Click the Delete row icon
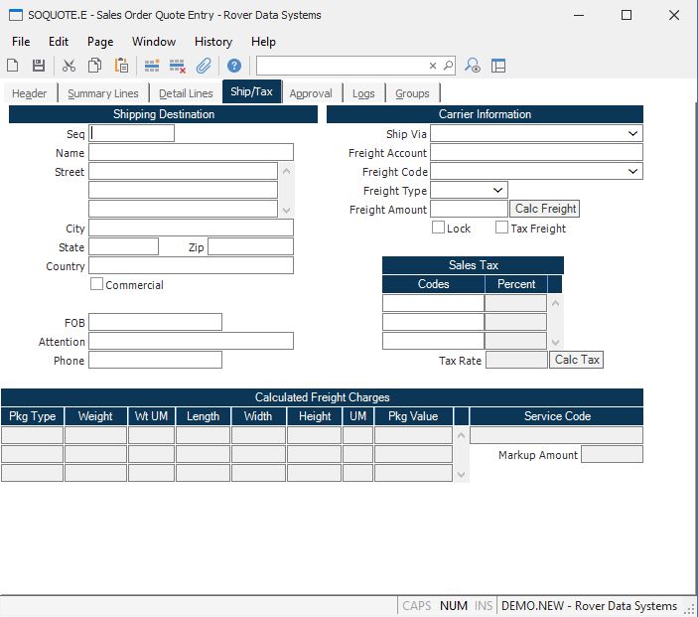Screen dimensions: 698x617 [178, 66]
